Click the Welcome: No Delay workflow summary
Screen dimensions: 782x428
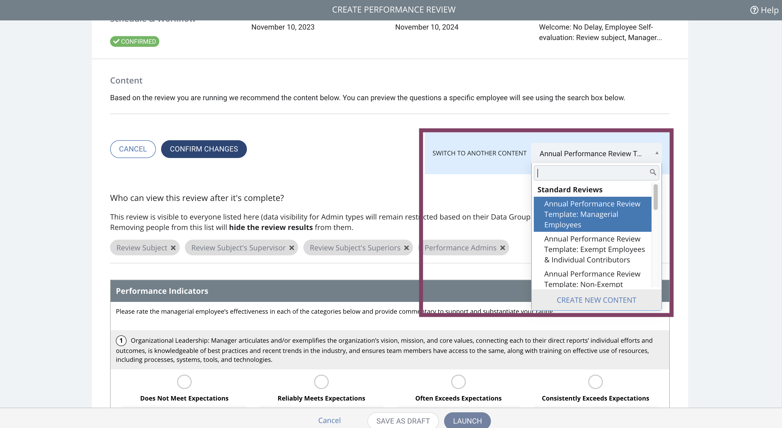tap(600, 32)
